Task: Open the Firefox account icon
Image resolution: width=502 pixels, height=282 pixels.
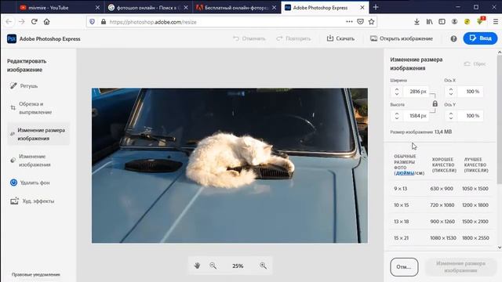Action: point(454,22)
